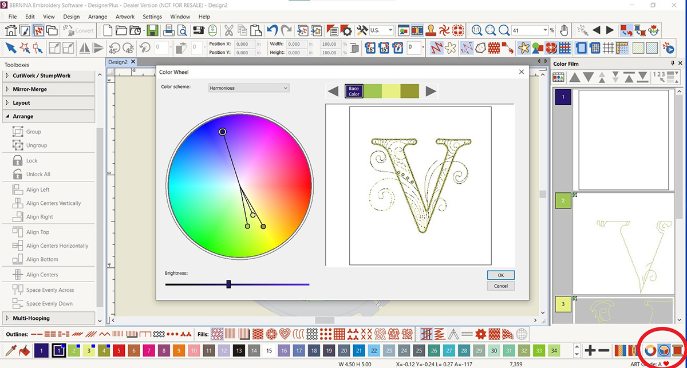Open the File menu

[x=13, y=17]
